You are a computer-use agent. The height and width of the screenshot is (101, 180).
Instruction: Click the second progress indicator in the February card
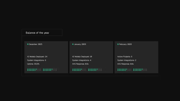[140, 70]
